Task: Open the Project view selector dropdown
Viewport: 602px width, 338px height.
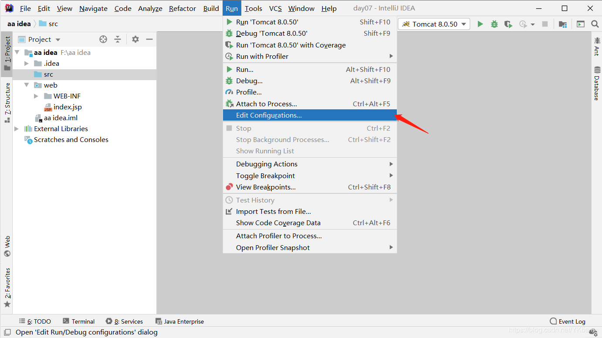Action: (39, 39)
